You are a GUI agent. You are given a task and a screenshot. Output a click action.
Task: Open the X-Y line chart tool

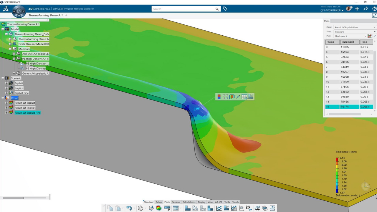pyautogui.click(x=219, y=208)
